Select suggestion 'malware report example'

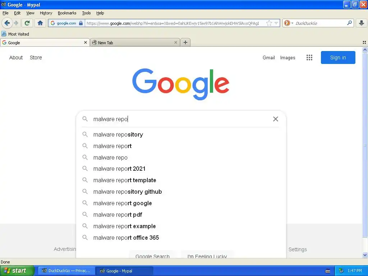181,226
